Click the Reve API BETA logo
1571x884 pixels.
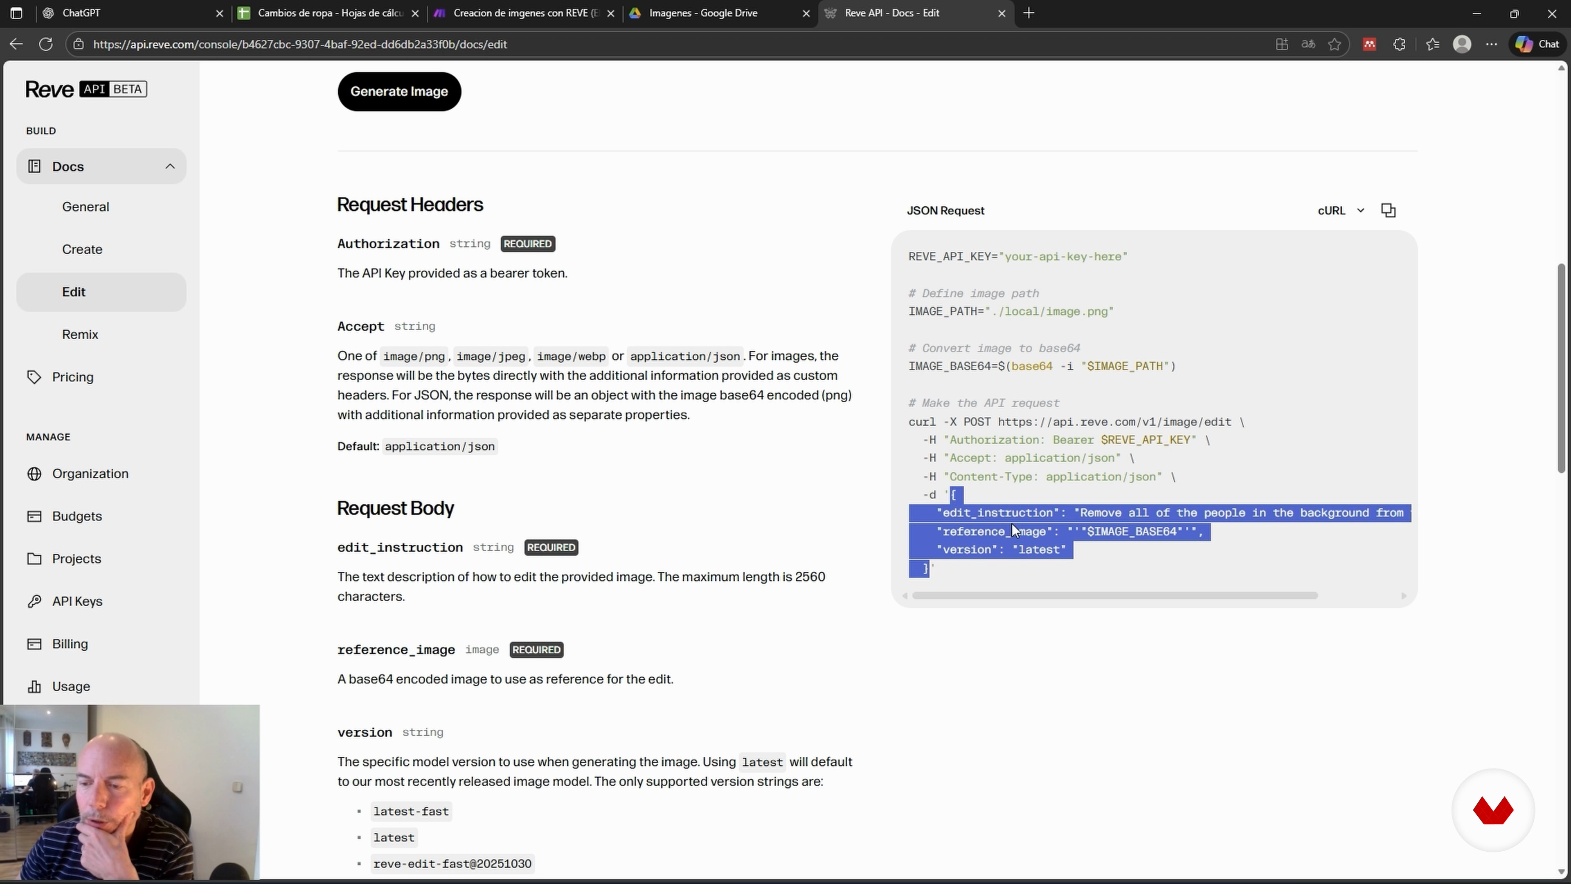[86, 89]
